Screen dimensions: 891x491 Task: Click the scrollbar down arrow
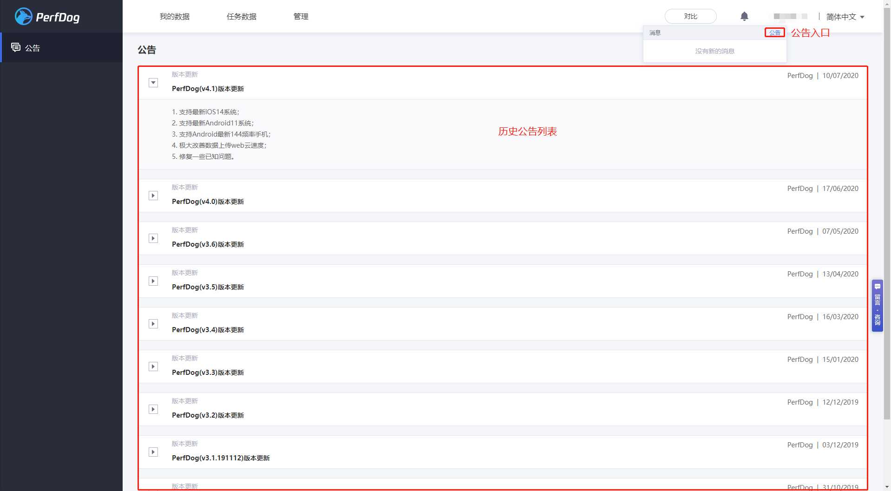[x=887, y=487]
